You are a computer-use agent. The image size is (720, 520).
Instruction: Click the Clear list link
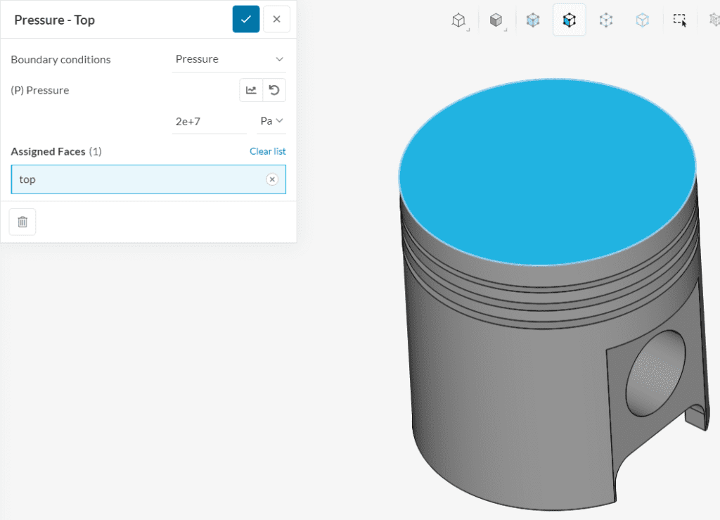point(268,151)
